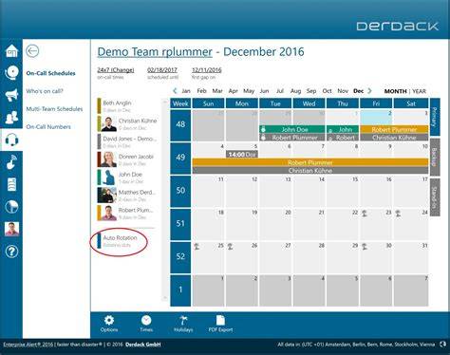Open Times clock toolbar icon

coord(146,324)
